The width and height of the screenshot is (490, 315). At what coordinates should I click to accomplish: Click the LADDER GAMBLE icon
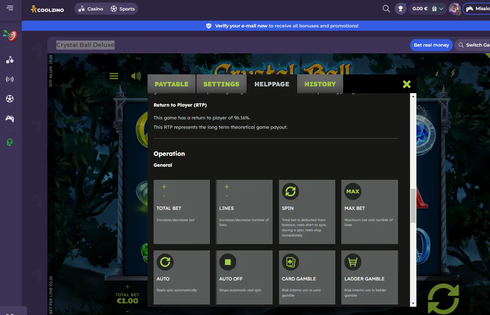click(x=353, y=262)
